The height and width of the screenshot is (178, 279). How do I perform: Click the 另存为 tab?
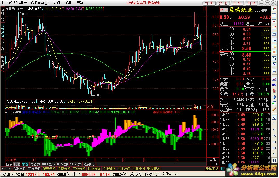click(x=35, y=164)
